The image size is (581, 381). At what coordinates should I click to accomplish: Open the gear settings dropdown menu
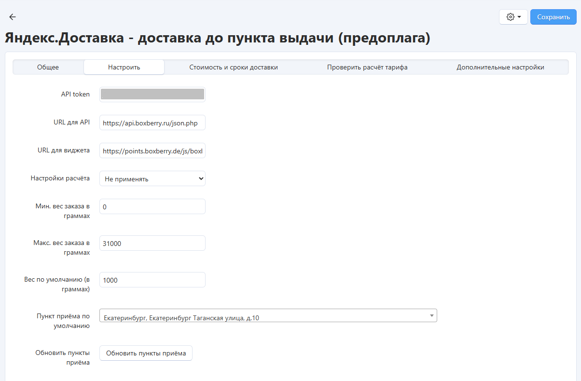(513, 17)
